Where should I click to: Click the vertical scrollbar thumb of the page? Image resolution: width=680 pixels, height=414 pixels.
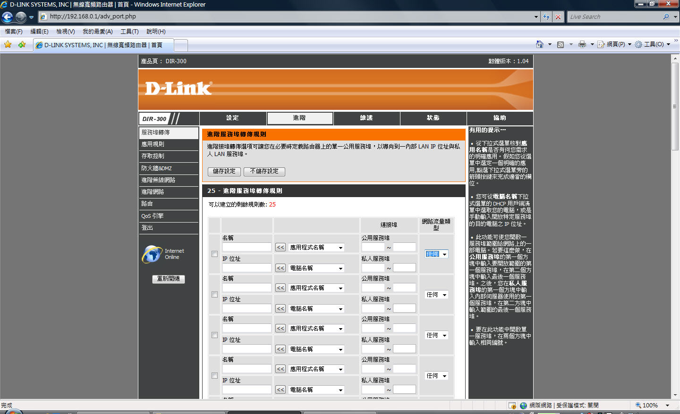click(x=675, y=106)
